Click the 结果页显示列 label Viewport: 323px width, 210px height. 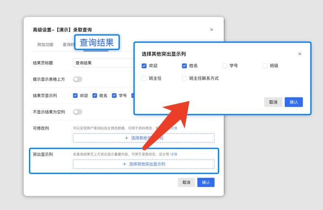pos(45,95)
